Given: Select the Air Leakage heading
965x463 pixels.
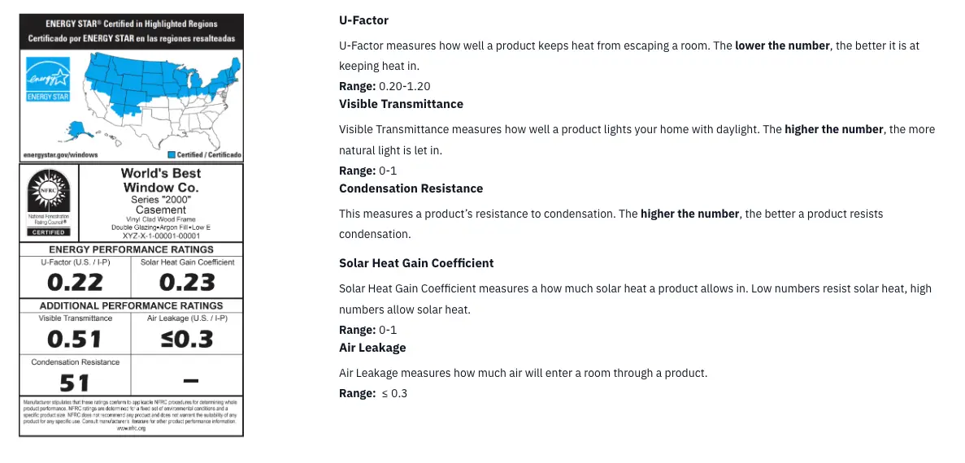Looking at the screenshot, I should coord(372,348).
